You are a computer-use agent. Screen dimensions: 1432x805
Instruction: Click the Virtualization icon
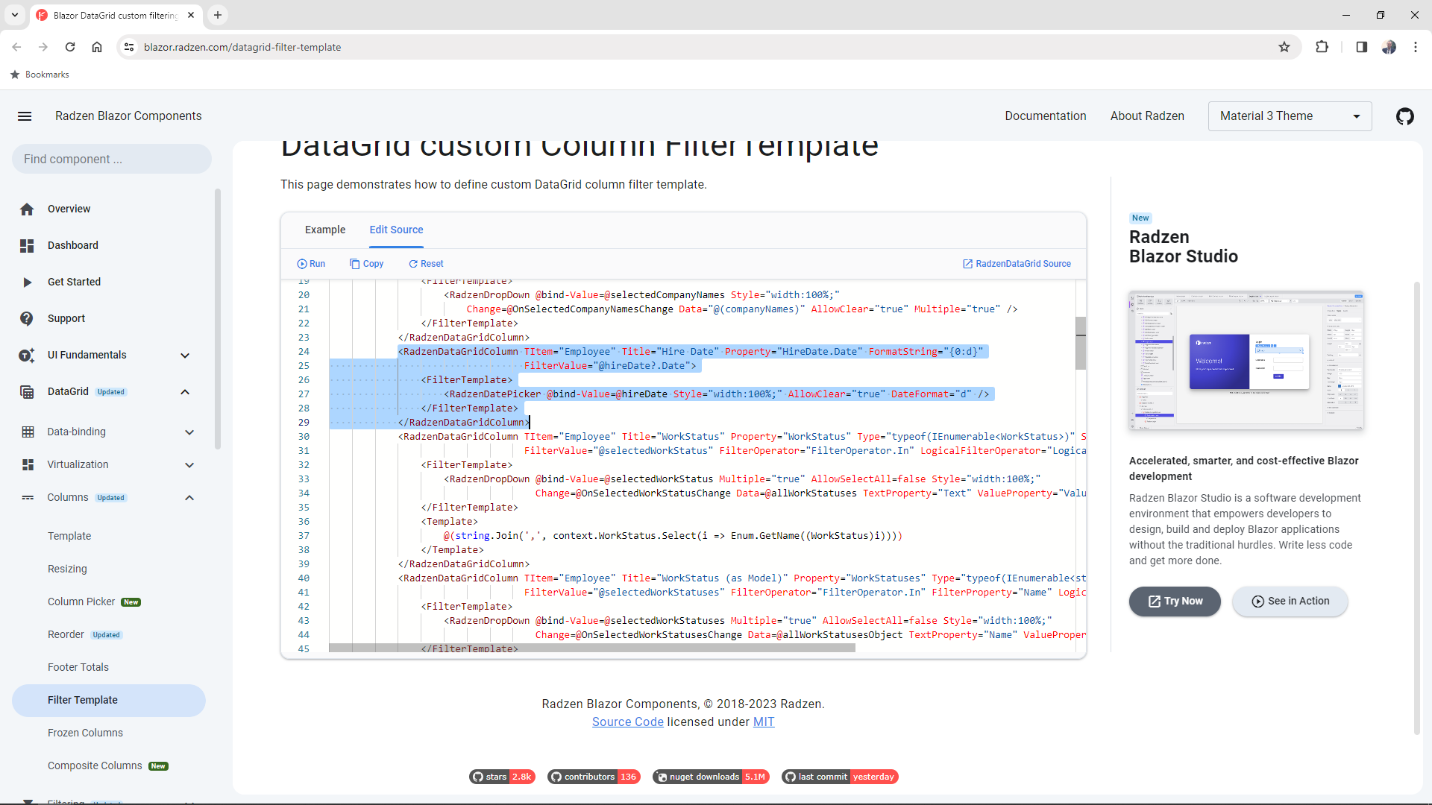28,465
